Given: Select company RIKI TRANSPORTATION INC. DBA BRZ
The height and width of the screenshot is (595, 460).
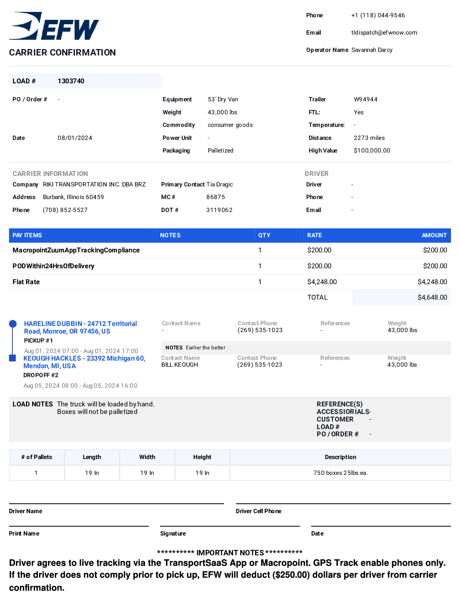Looking at the screenshot, I should (95, 184).
